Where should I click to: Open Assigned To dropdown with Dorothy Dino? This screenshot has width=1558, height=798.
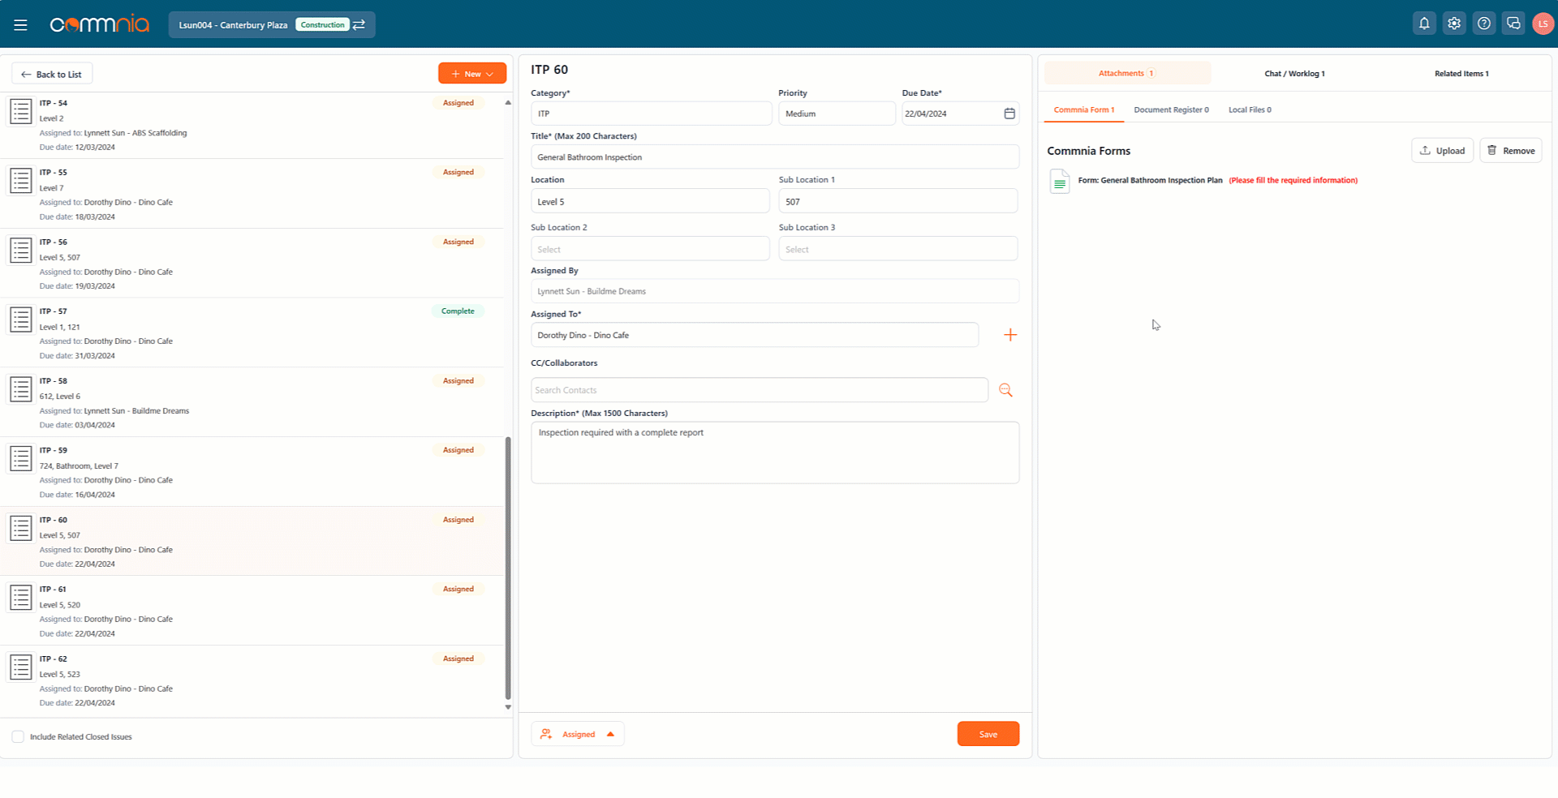click(x=755, y=335)
